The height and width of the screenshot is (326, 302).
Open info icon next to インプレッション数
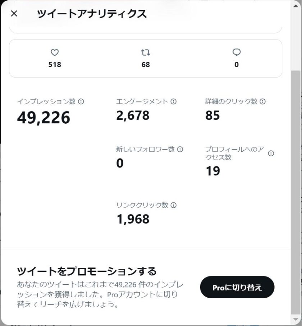tap(81, 101)
